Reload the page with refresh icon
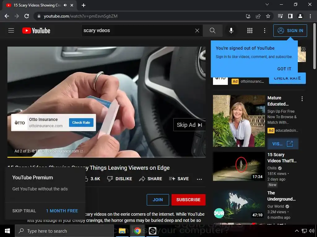Image resolution: width=317 pixels, height=237 pixels. pos(27,16)
